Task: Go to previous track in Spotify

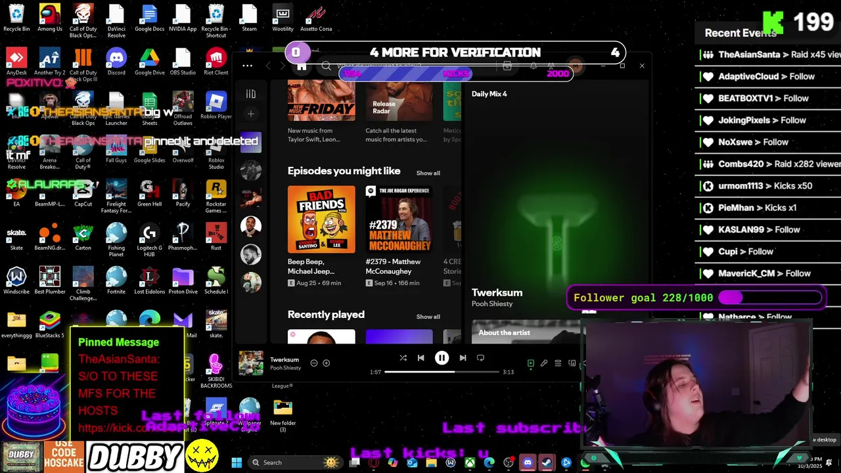Action: [x=421, y=358]
